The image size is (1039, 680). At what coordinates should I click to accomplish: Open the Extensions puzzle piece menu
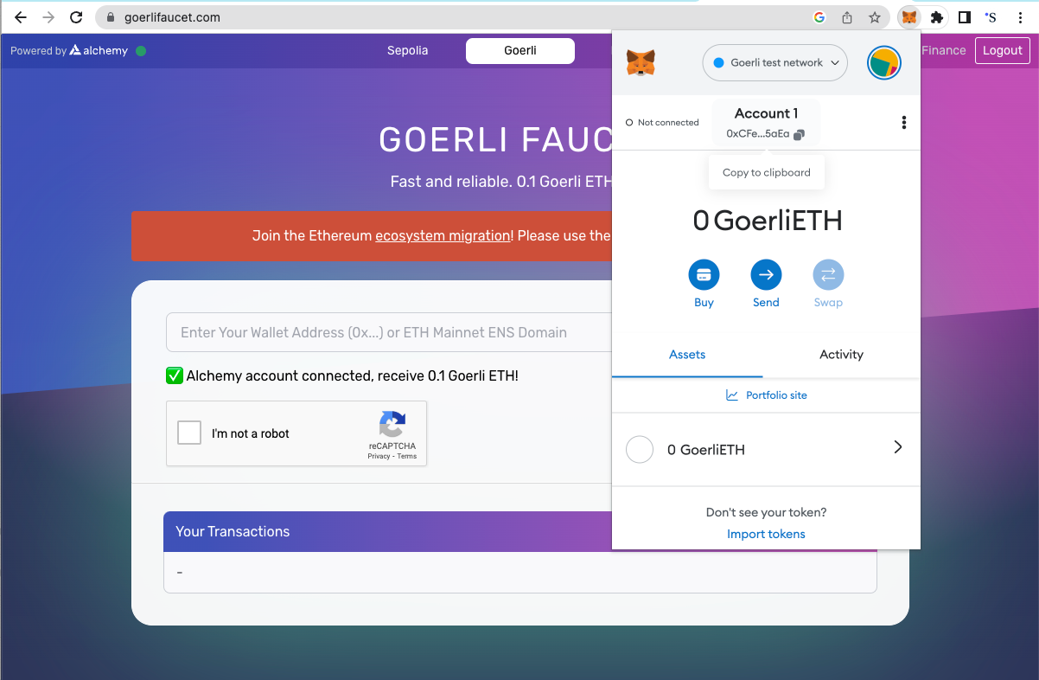pyautogui.click(x=937, y=17)
